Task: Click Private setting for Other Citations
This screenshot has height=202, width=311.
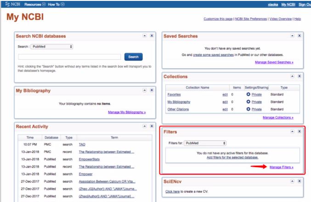Action: click(x=257, y=109)
